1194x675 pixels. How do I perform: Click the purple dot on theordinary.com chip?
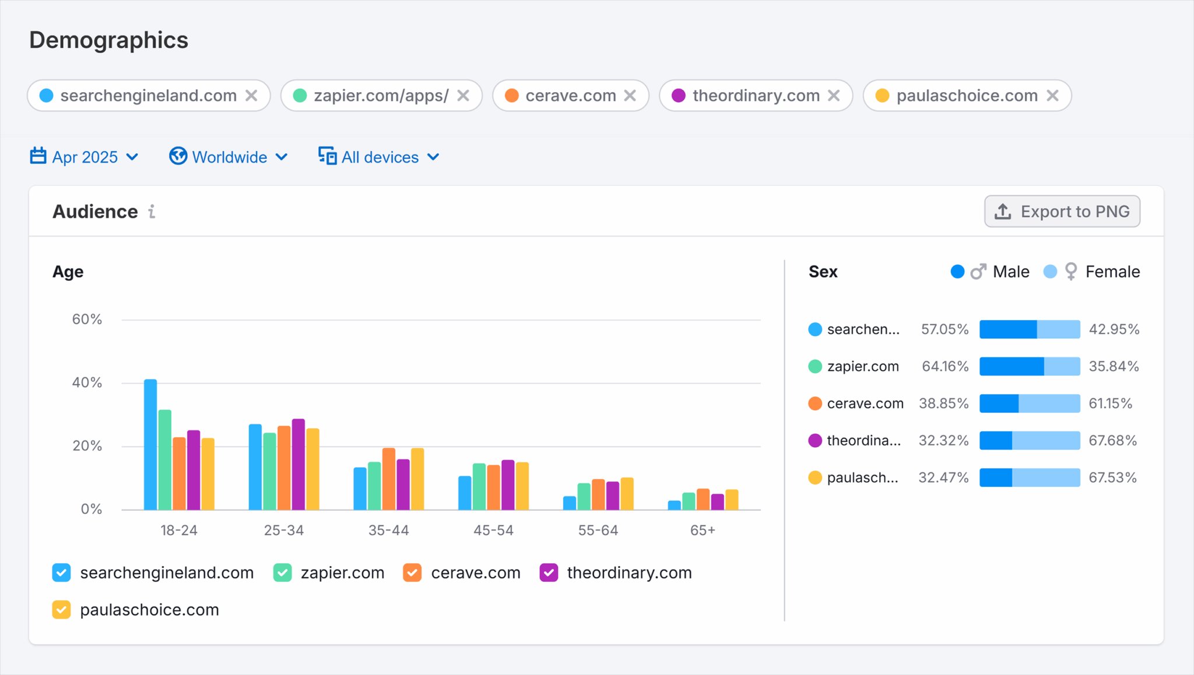pos(679,96)
